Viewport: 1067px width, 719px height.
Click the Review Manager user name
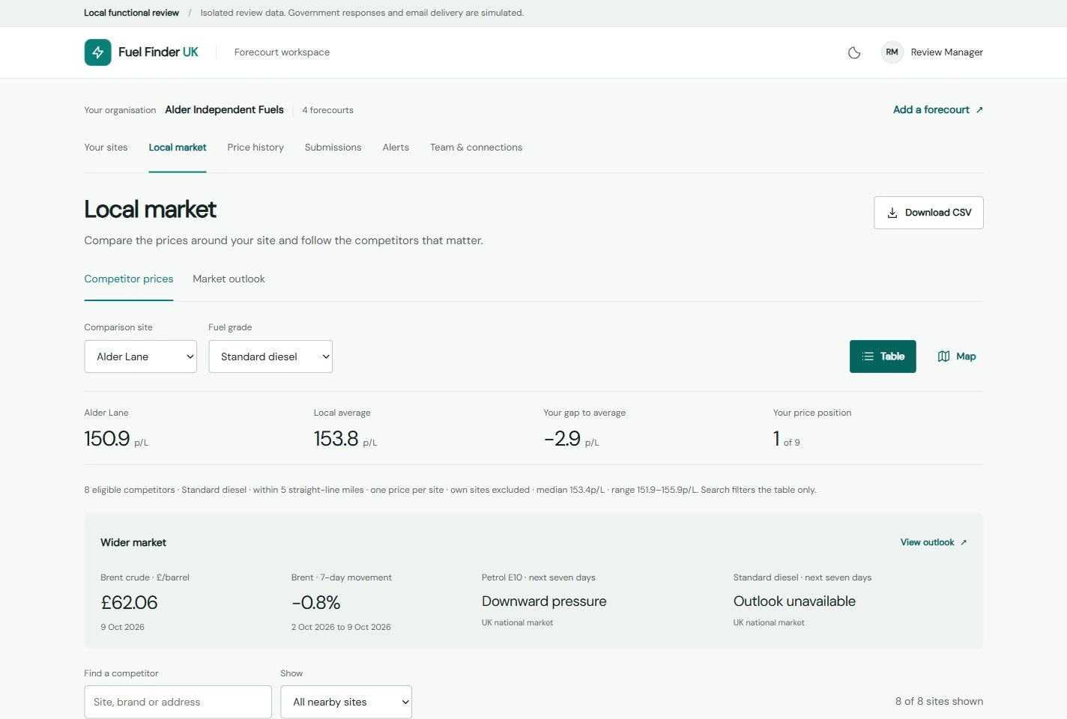pos(946,52)
